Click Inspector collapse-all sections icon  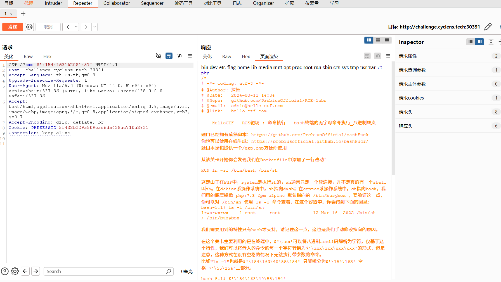pyautogui.click(x=491, y=42)
